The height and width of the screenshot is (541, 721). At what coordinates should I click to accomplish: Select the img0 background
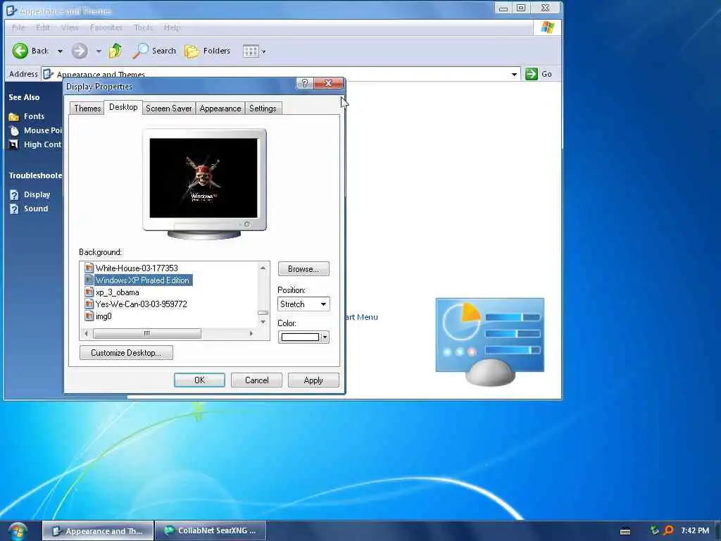tap(104, 316)
